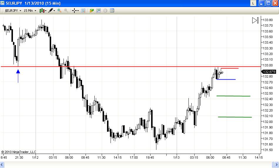
Task: Select the short blue horizontal line near 132.75
Action: point(226,79)
